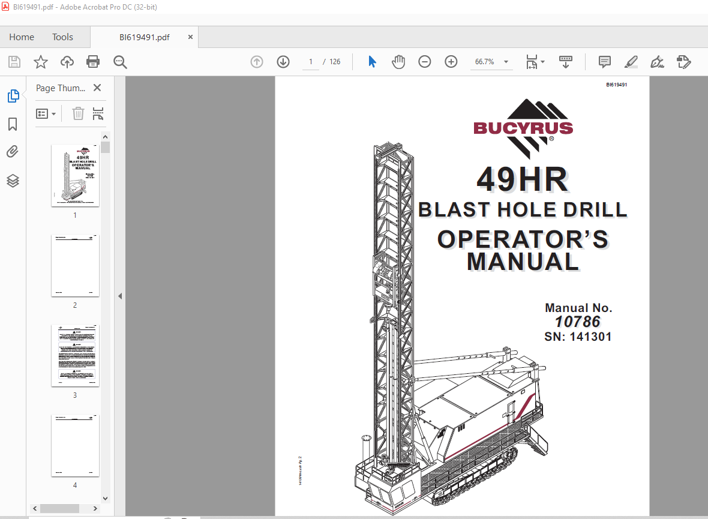Click the thumbnail horizontal scrollbar thumb

tap(59, 509)
